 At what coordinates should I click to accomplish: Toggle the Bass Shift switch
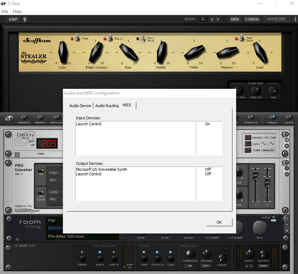tap(143, 39)
